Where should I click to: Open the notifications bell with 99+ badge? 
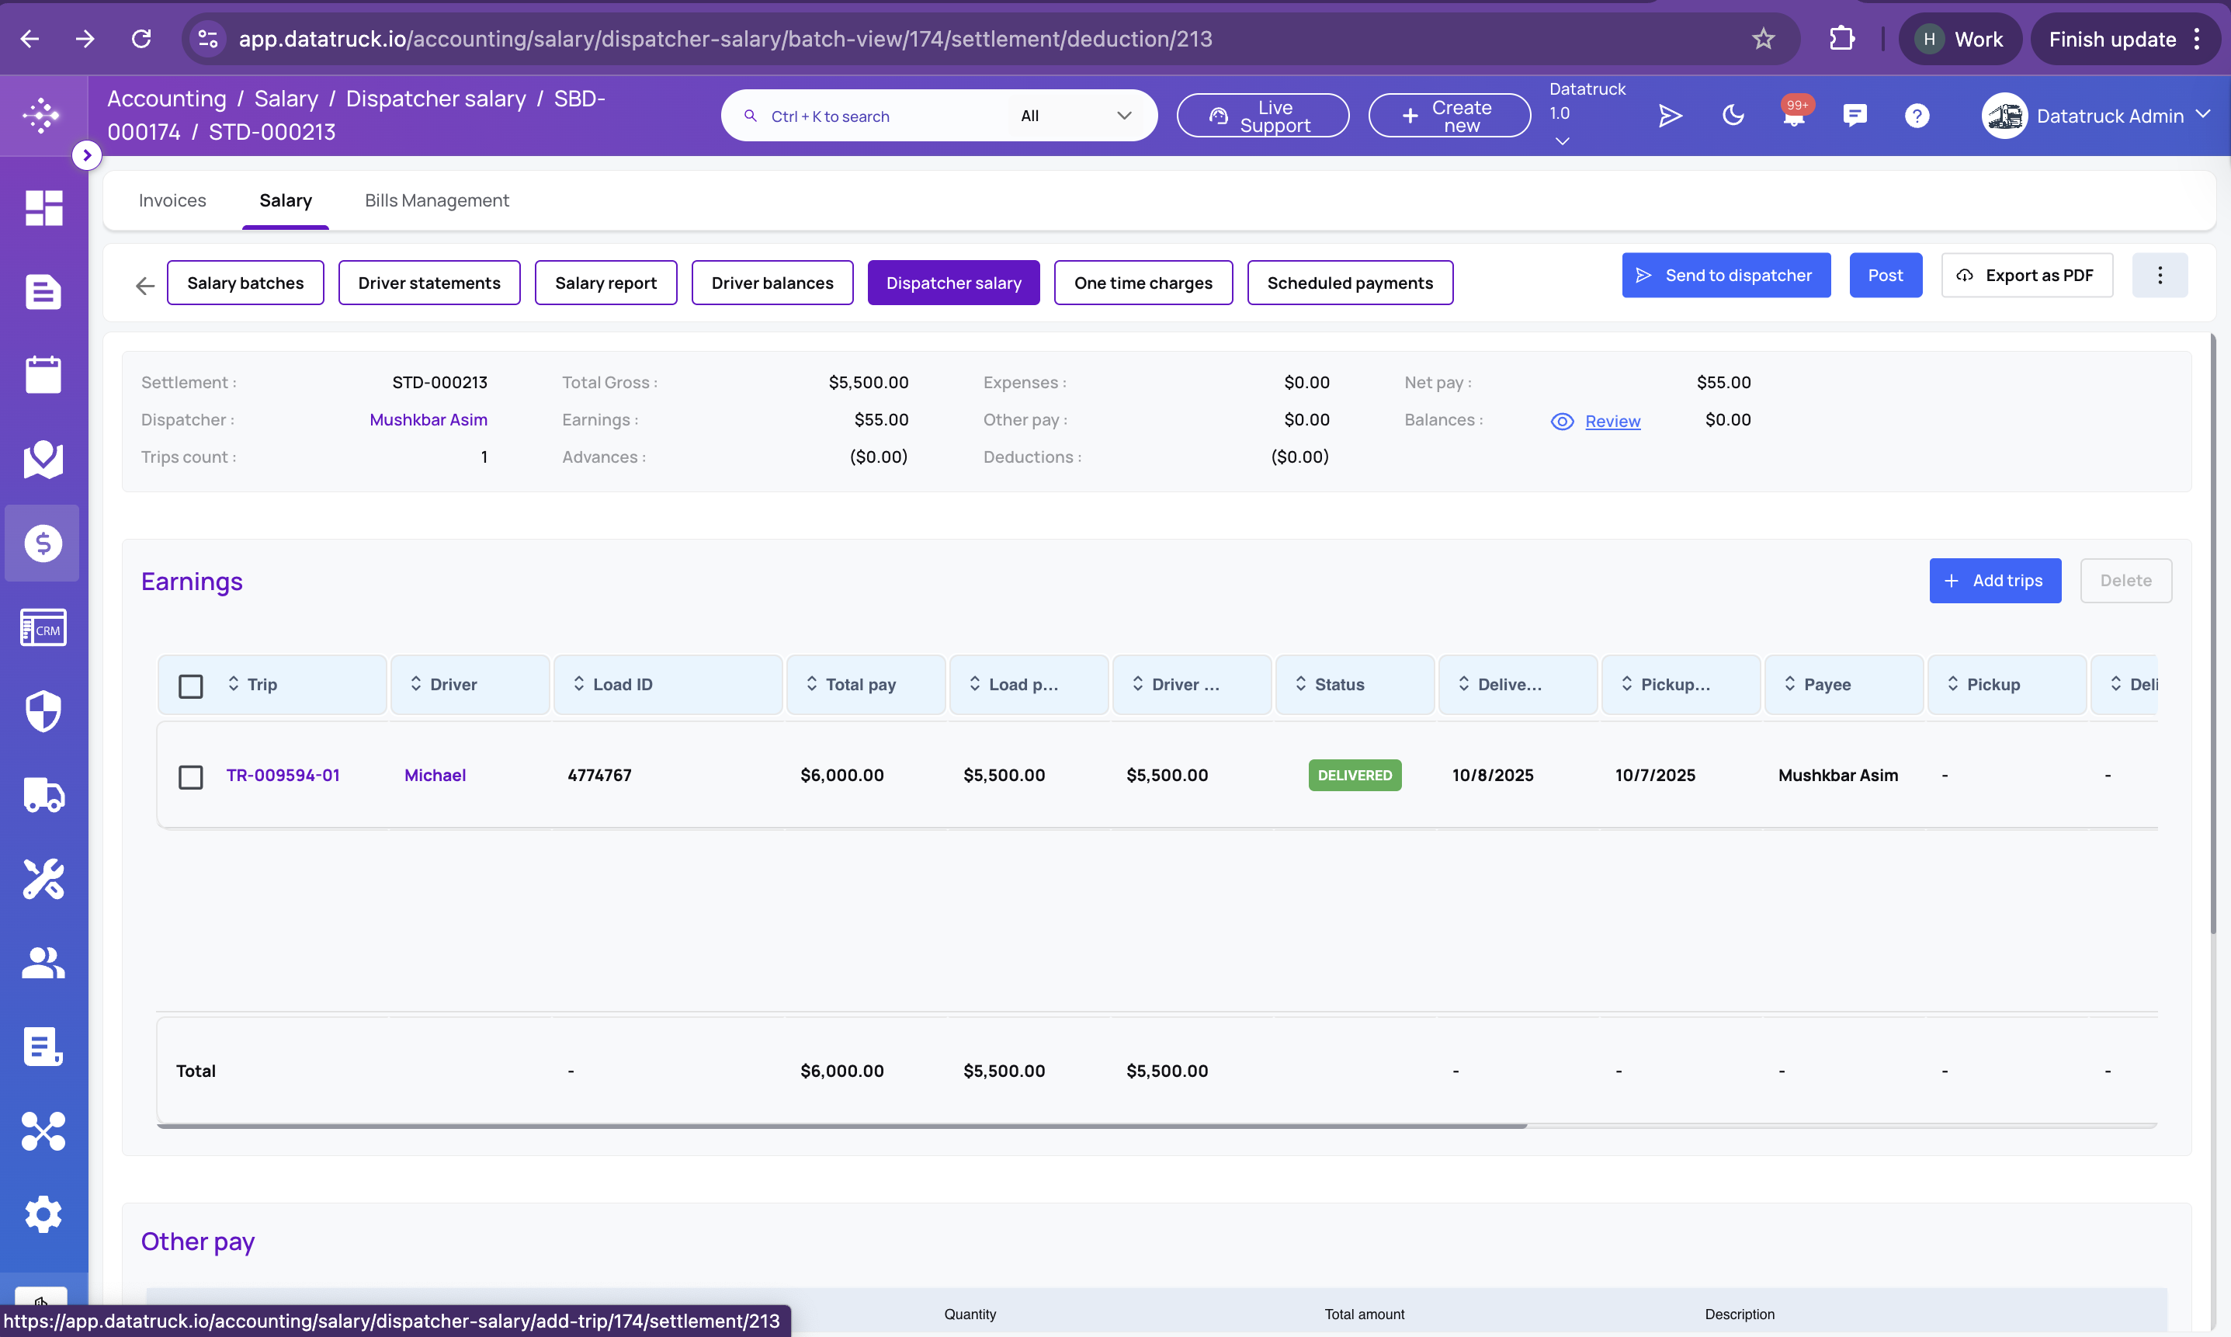tap(1794, 116)
